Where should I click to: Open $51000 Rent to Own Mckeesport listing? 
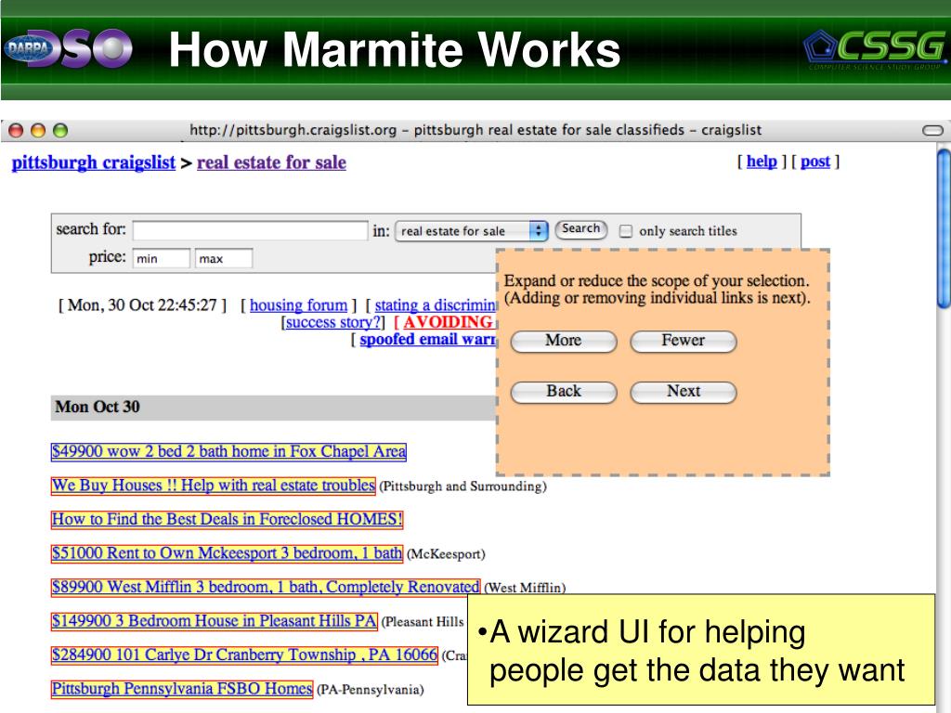point(227,553)
